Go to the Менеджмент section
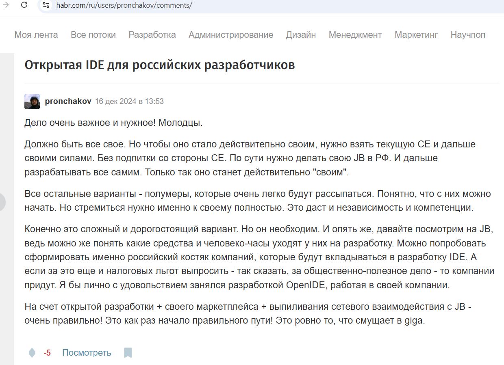This screenshot has width=504, height=365. tap(355, 35)
